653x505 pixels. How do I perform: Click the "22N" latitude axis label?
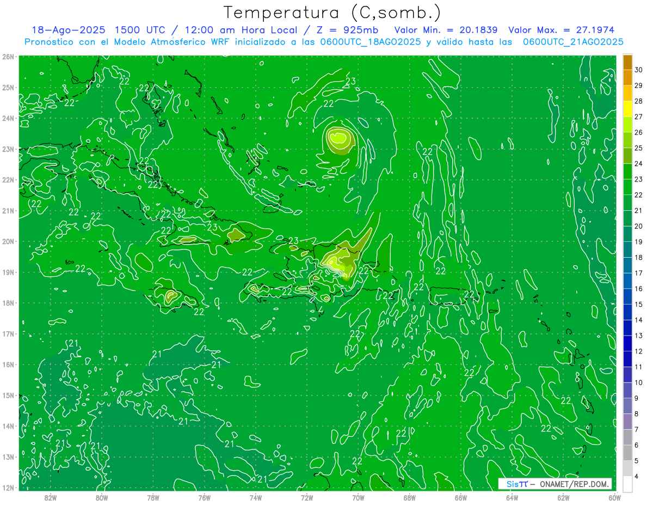point(8,180)
